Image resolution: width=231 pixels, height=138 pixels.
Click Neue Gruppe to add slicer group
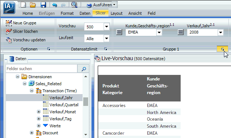tap(21, 23)
